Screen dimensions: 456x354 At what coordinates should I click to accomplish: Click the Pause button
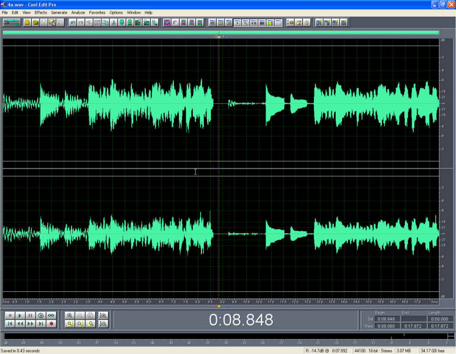30,315
